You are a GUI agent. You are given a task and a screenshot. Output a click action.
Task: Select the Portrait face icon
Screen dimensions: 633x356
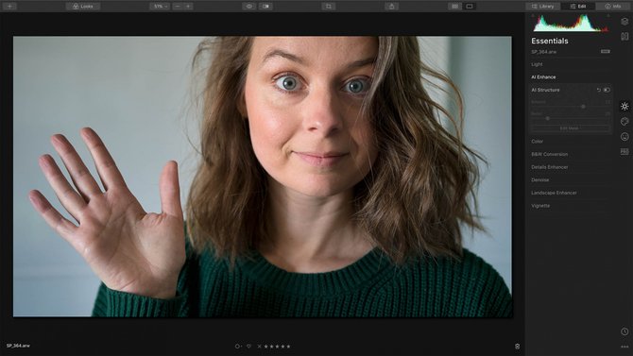click(624, 137)
